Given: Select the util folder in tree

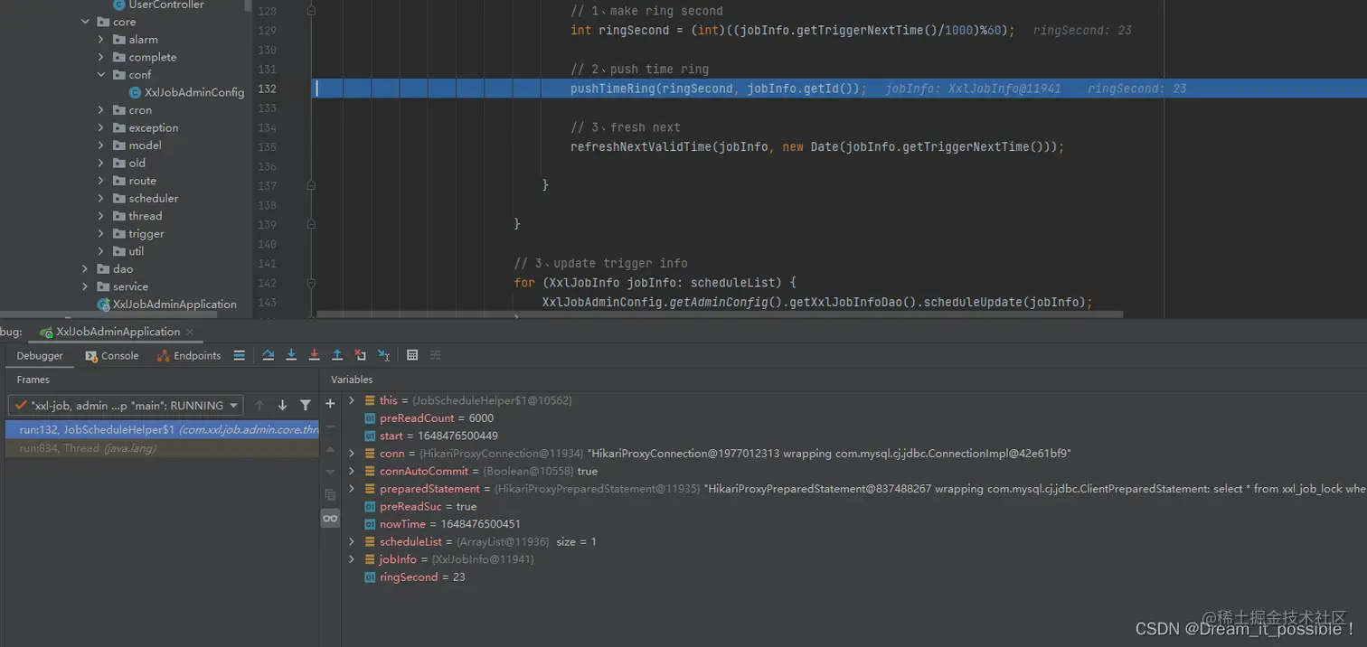Looking at the screenshot, I should [x=136, y=251].
